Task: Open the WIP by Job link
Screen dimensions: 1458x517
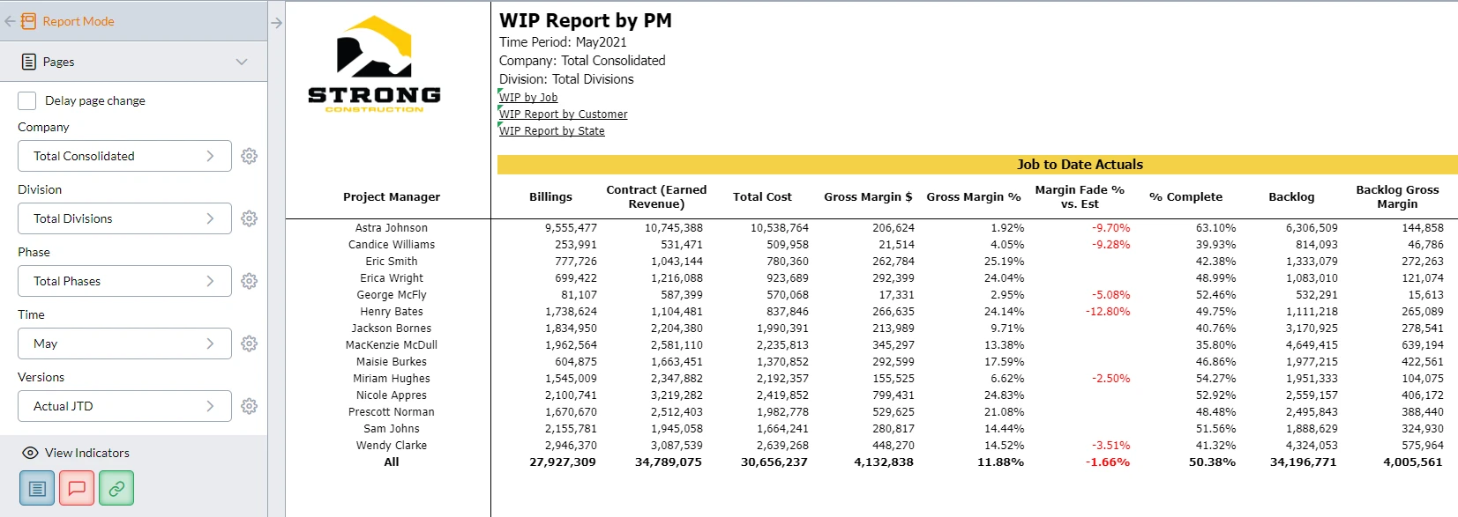Action: 528,98
